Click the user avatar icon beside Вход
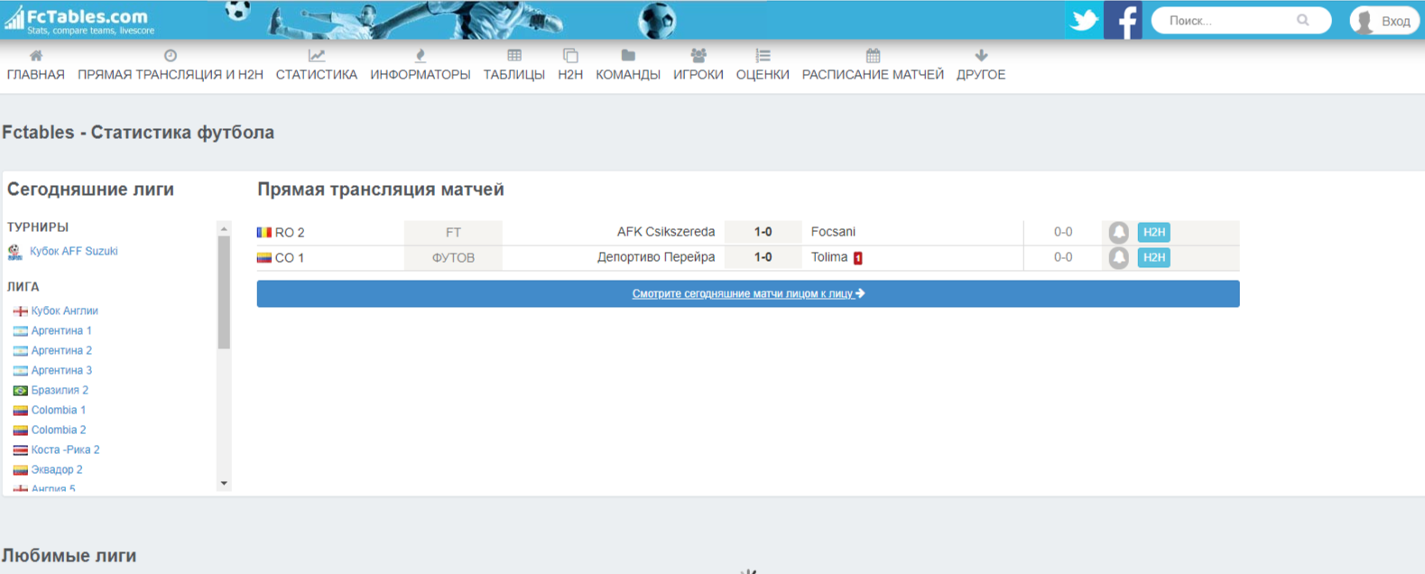 point(1365,21)
